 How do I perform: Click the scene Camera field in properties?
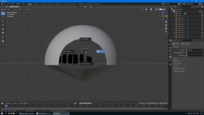[194, 50]
